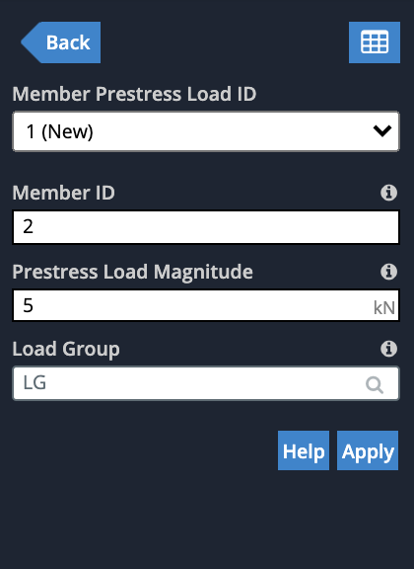Click the kN unit label
This screenshot has height=569, width=414.
click(384, 308)
